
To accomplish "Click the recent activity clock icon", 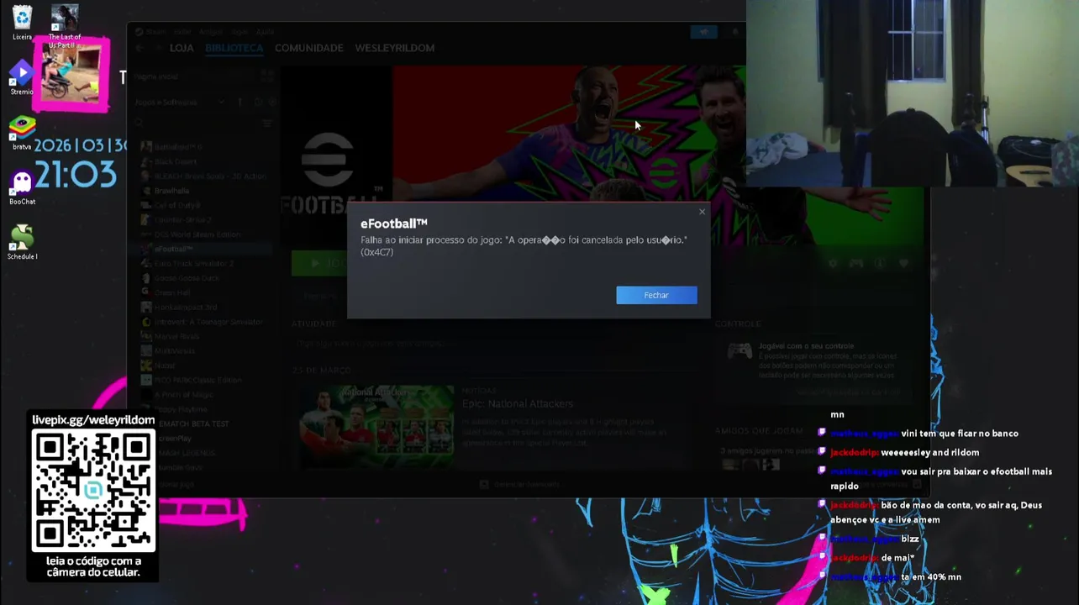I will (258, 103).
